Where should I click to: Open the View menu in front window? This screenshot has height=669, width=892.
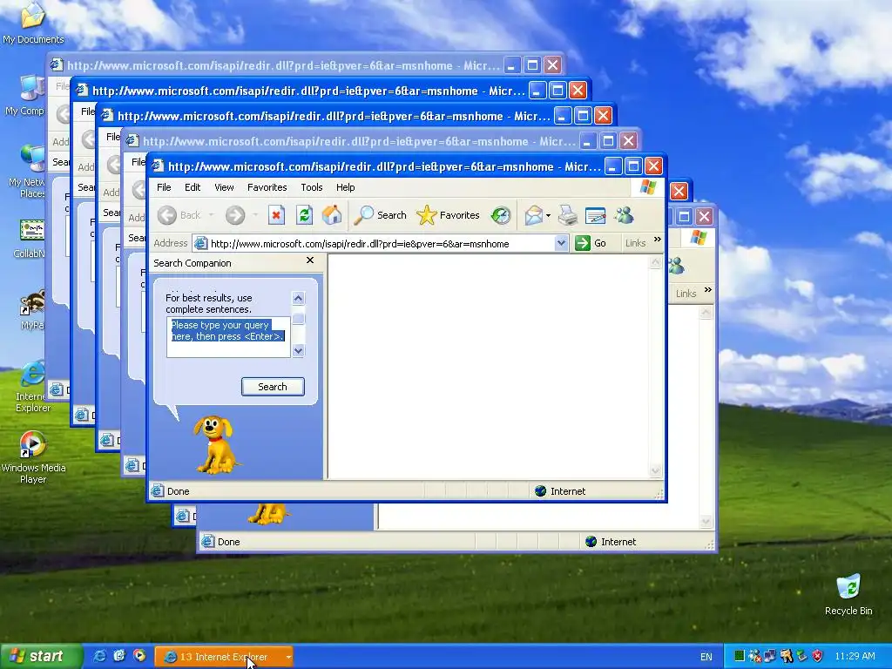224,187
